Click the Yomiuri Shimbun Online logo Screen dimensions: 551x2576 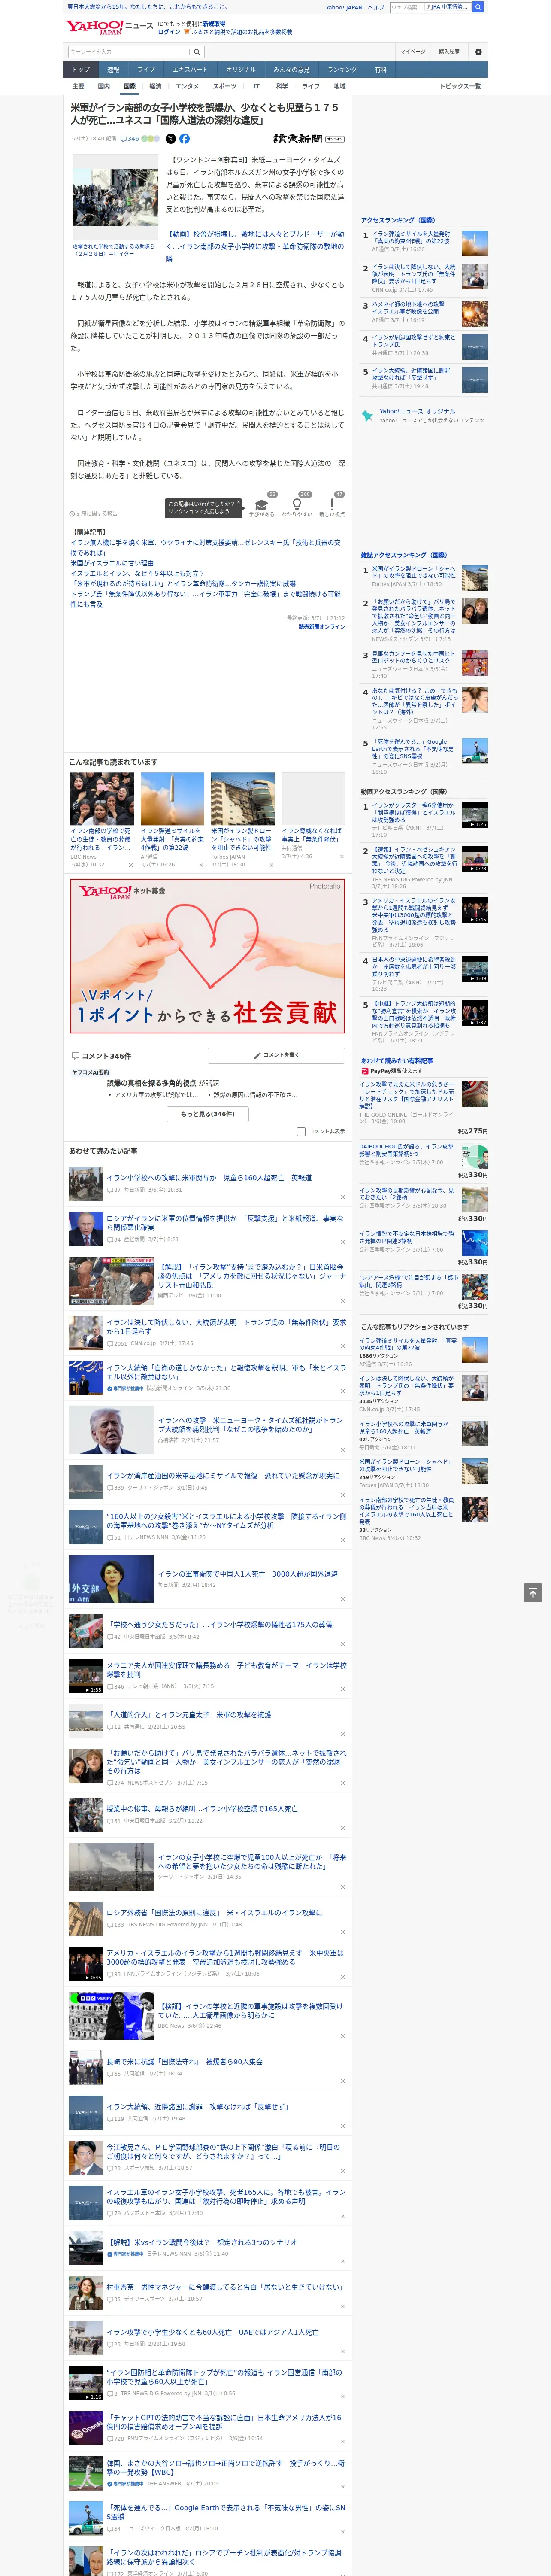309,139
